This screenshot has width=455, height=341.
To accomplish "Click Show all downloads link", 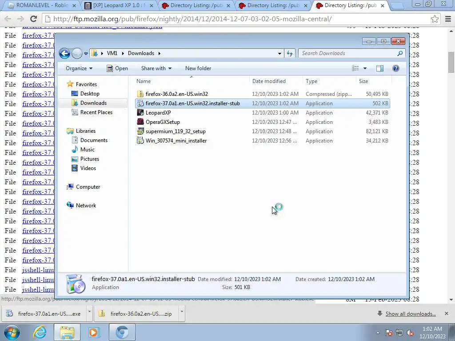I will (x=411, y=314).
